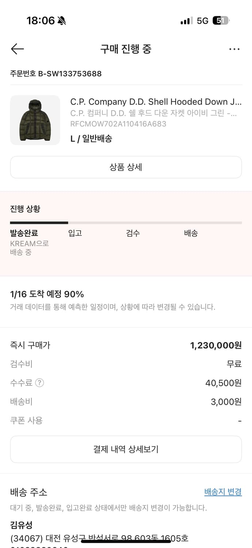The height and width of the screenshot is (548, 252).
Task: Open the 상품 상세 product details page
Action: coord(126,167)
